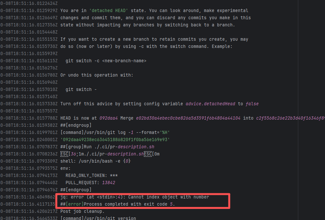The image size is (325, 220).
Task: Click the PULL_REQUEST number 13842
Action: (108, 183)
